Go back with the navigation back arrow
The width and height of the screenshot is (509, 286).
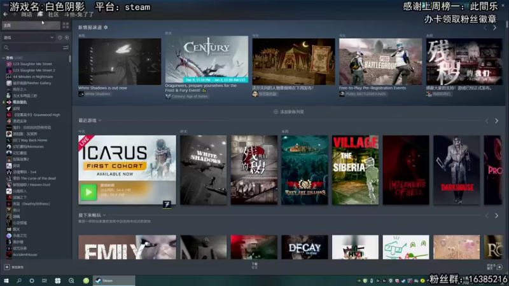5,14
